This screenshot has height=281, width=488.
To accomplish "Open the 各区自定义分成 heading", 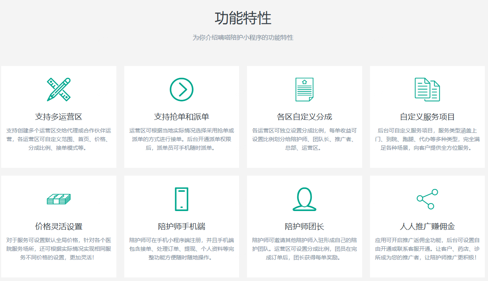I will pyautogui.click(x=304, y=117).
